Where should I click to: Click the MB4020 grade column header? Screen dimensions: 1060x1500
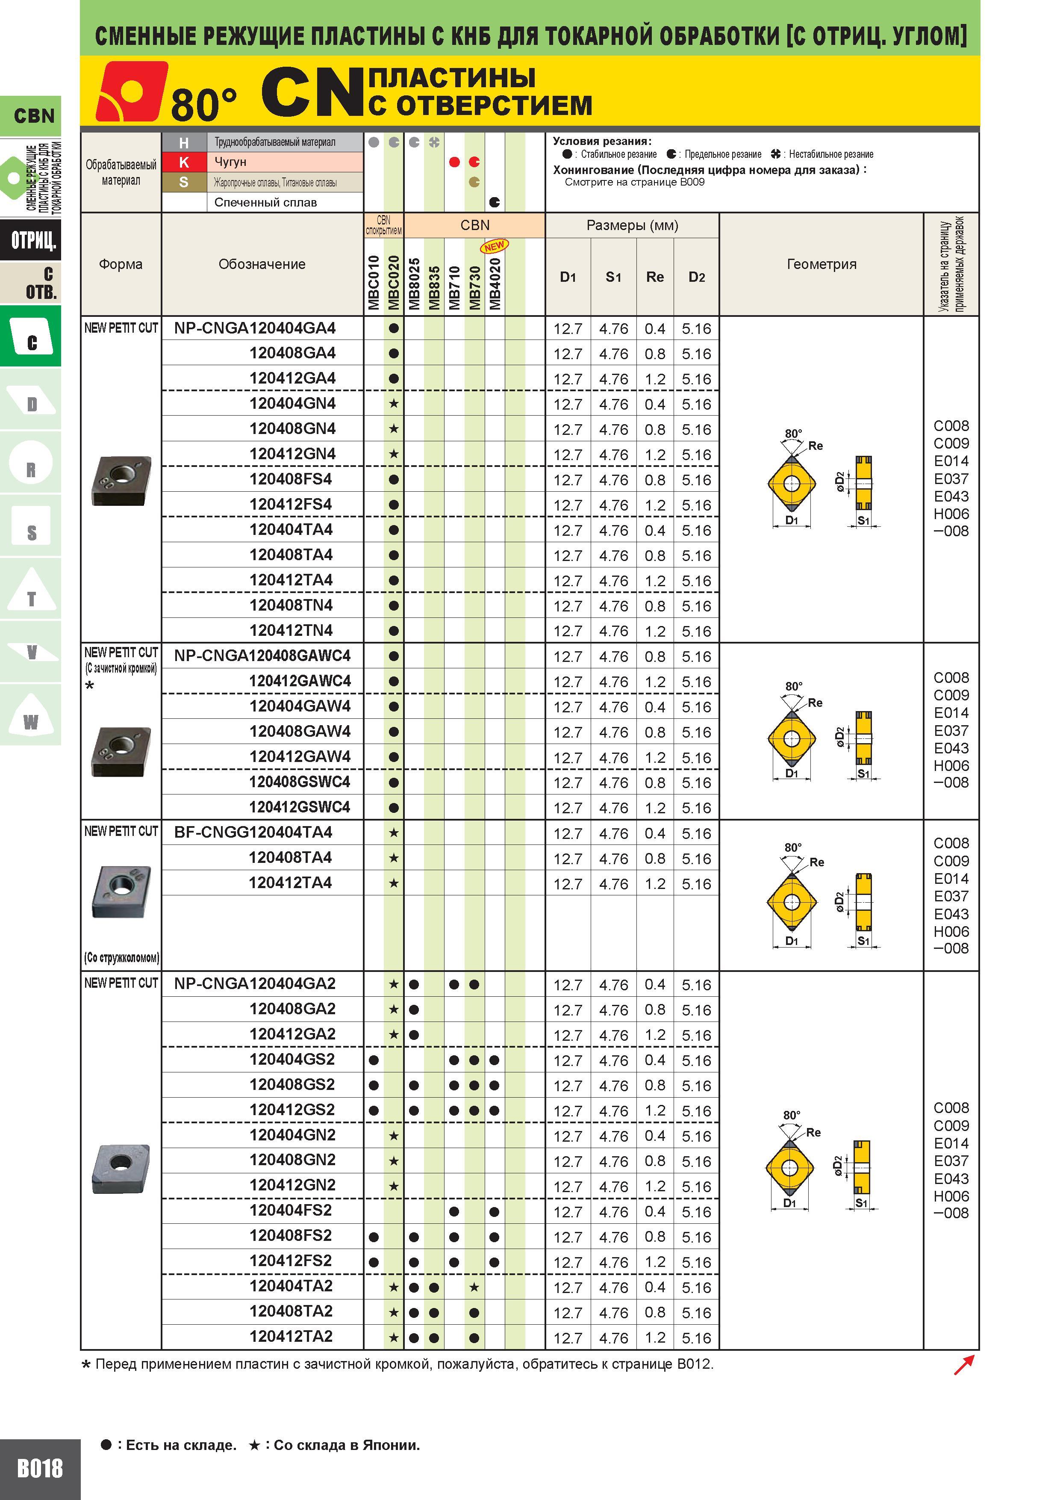(x=495, y=284)
